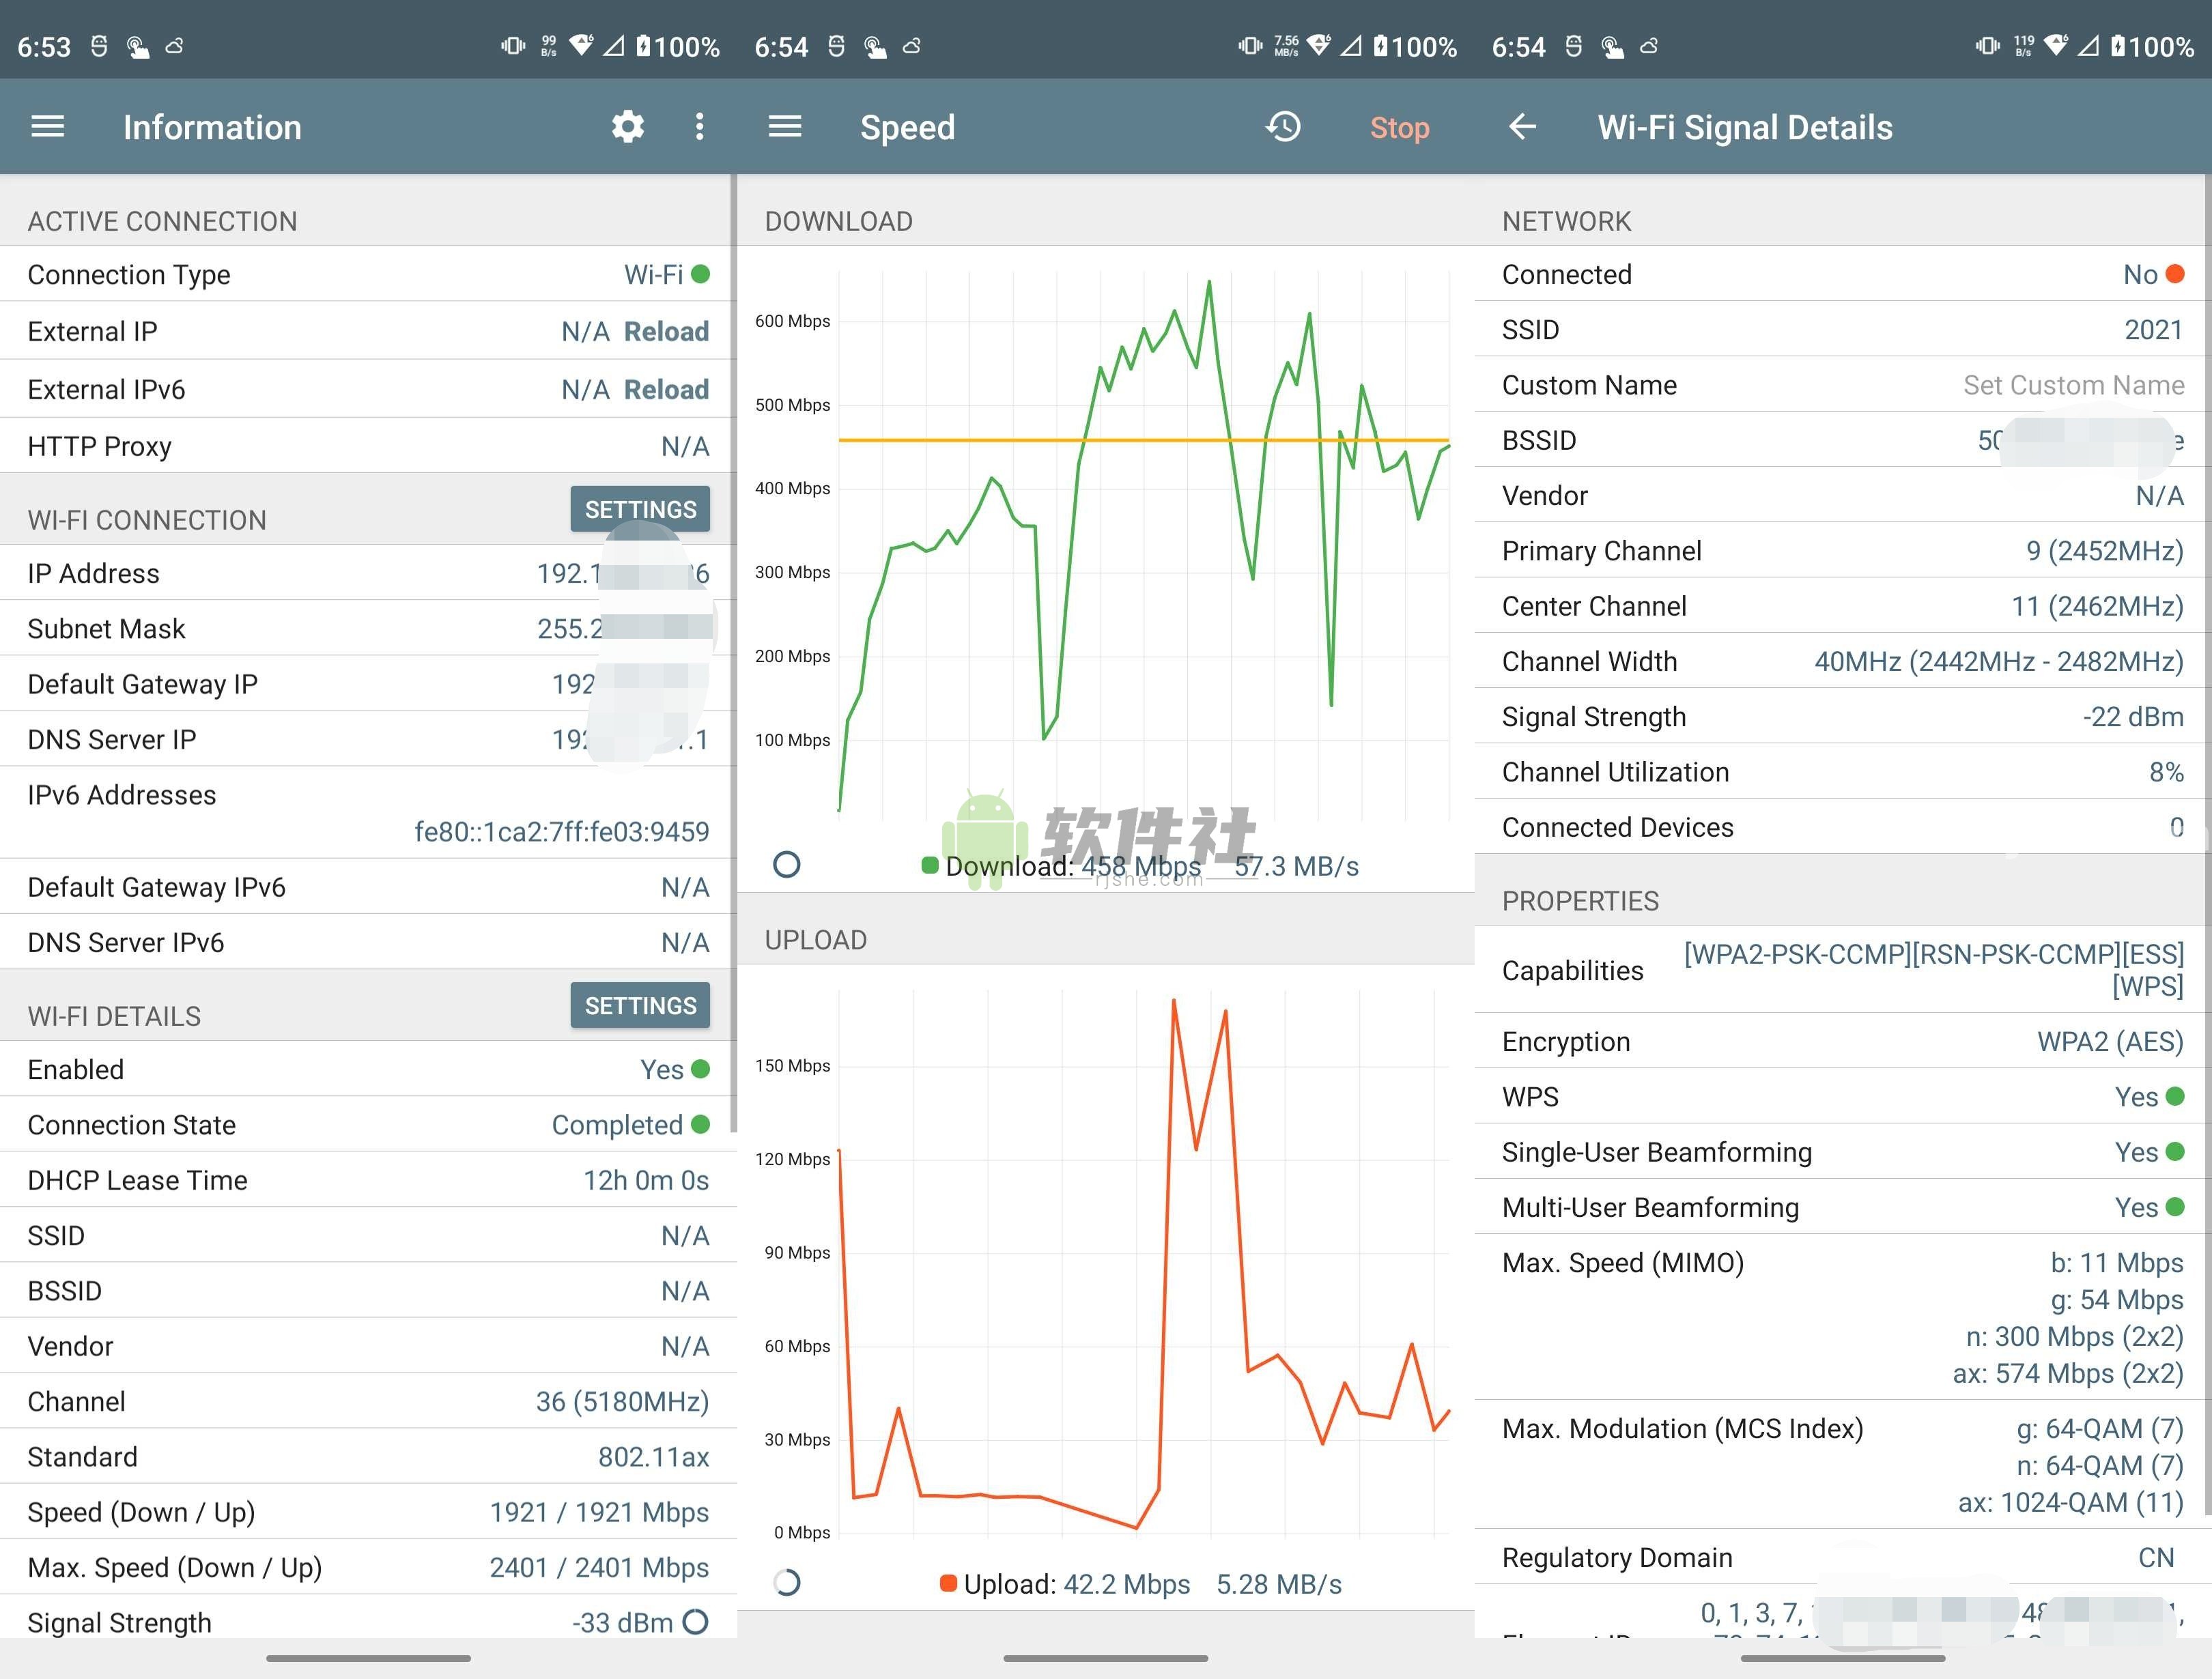Viewport: 2212px width, 1679px height.
Task: Open the navigation drawer on Information screen
Action: click(46, 126)
